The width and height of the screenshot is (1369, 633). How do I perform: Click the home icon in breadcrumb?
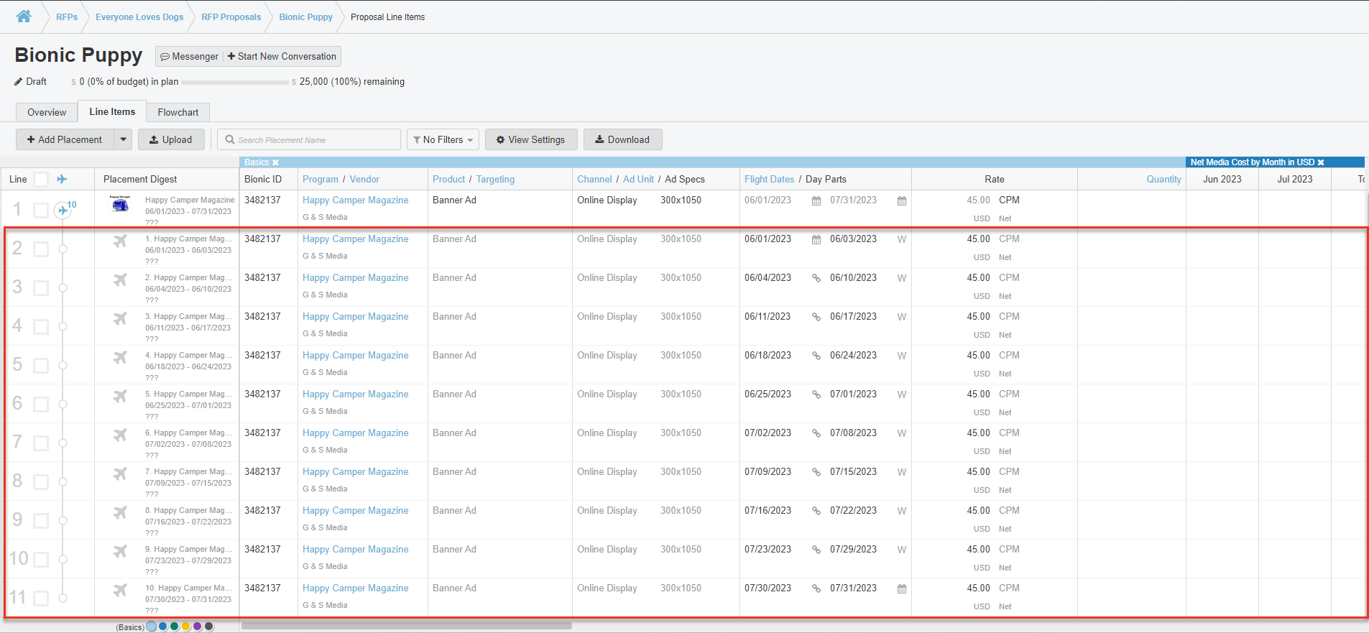(x=24, y=17)
